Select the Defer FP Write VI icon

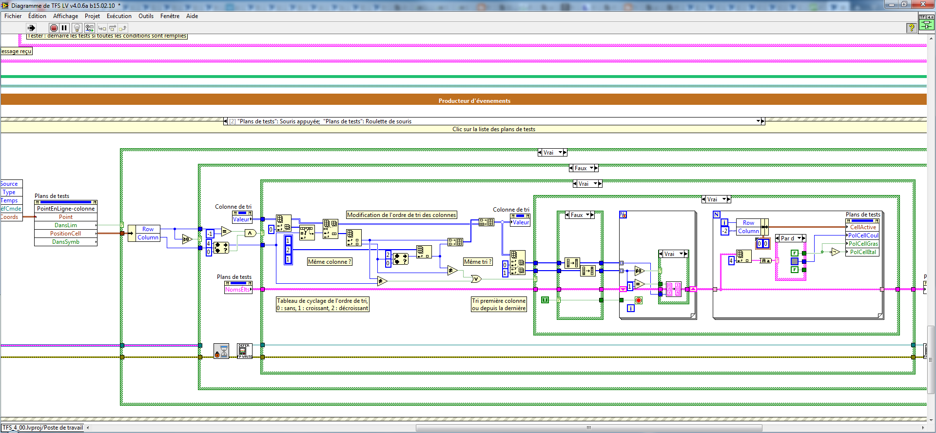[245, 351]
